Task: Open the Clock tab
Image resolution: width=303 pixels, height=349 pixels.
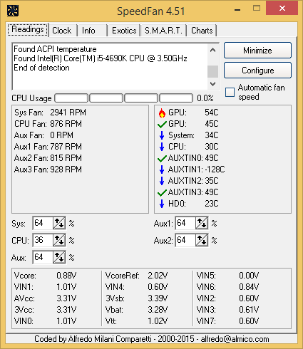Action: pyautogui.click(x=63, y=31)
